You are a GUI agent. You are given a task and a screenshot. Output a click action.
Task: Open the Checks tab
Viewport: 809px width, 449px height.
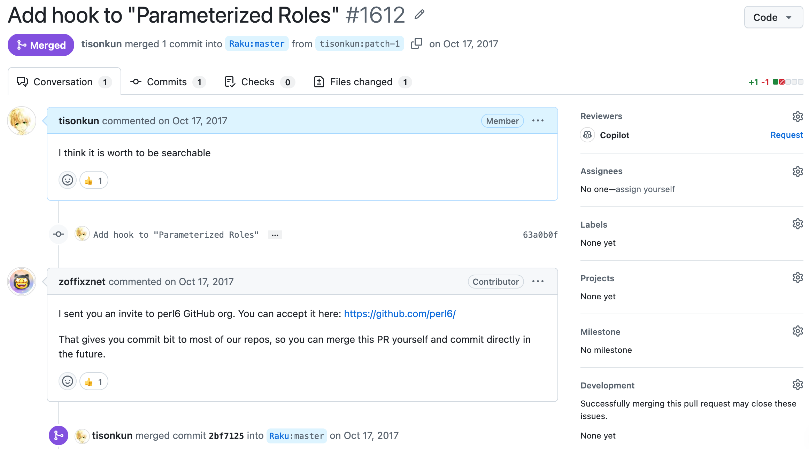click(x=260, y=82)
